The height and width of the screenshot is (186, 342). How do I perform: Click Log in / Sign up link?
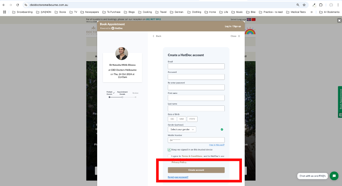point(233,26)
